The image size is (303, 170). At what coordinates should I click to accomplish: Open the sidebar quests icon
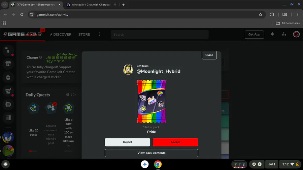pyautogui.click(x=8, y=91)
